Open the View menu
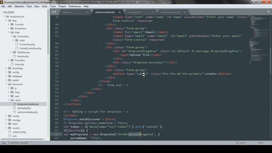This screenshot has width=272, height=153. pos(37,6)
